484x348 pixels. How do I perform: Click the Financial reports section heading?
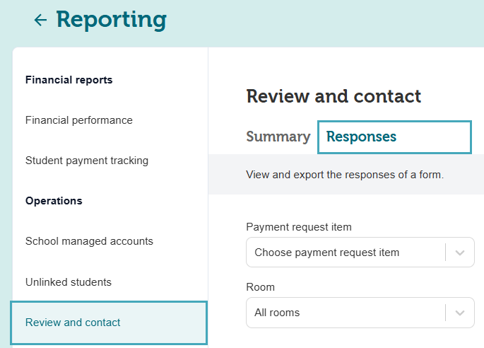[x=69, y=80]
